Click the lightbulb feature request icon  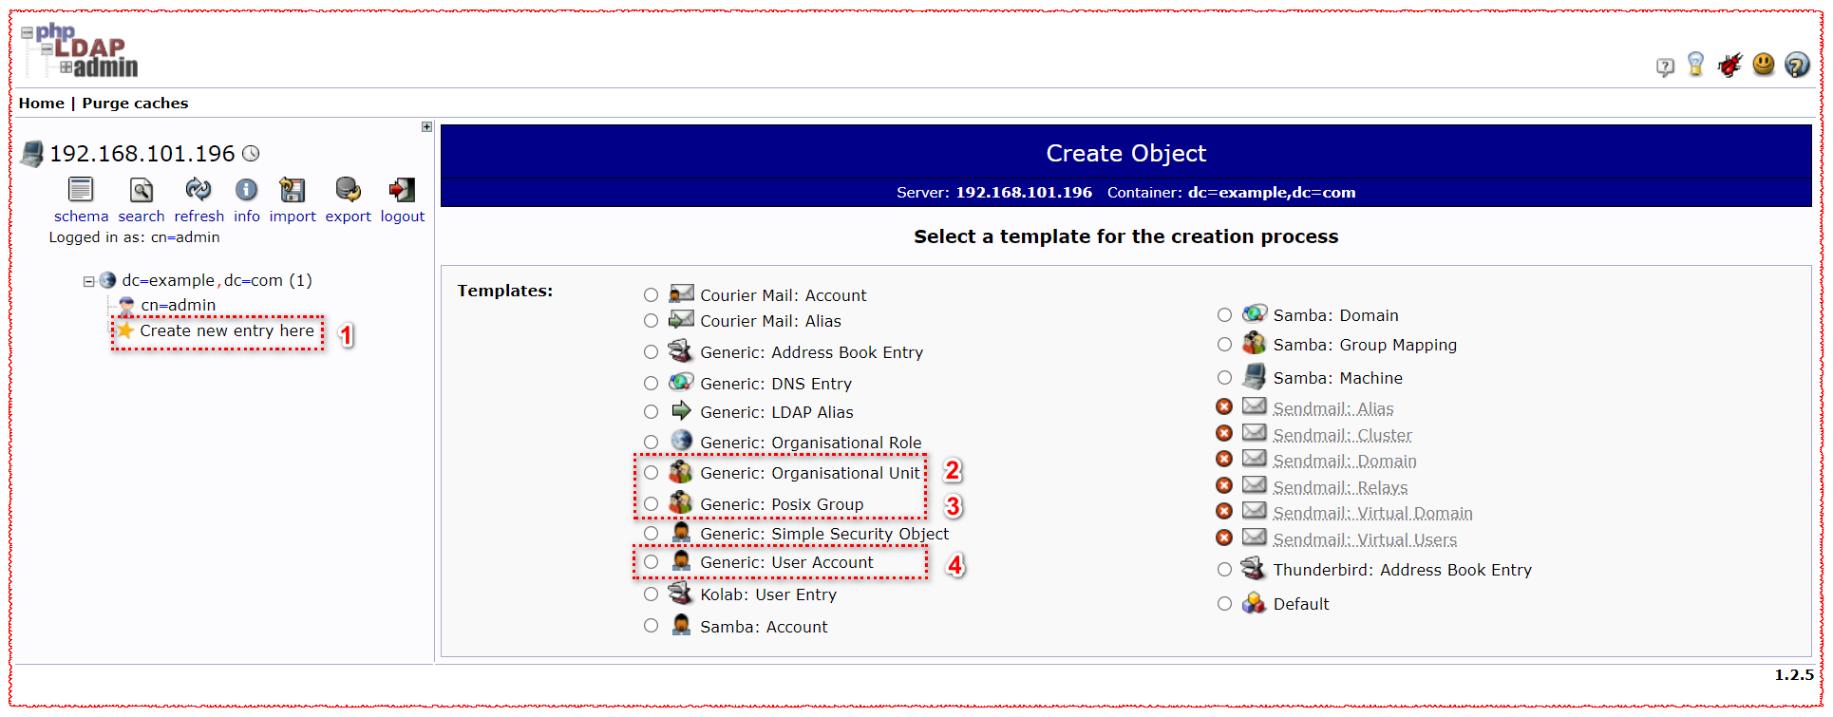[x=1696, y=64]
